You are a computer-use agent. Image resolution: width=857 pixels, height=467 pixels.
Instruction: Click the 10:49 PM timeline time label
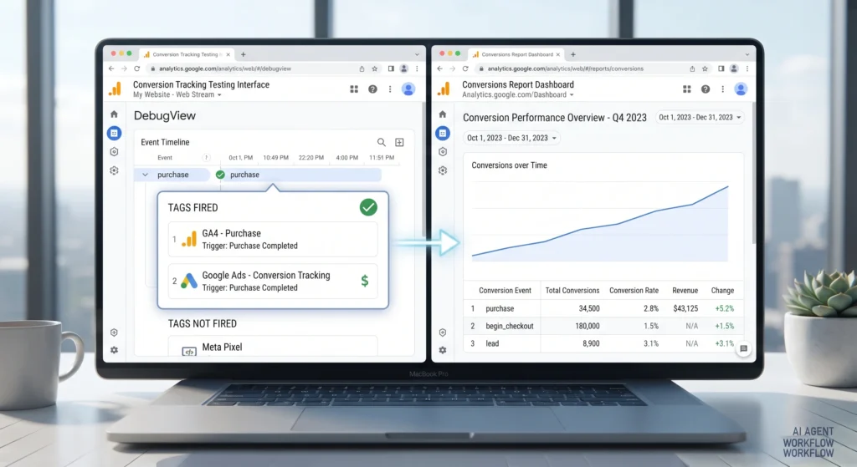pyautogui.click(x=275, y=158)
